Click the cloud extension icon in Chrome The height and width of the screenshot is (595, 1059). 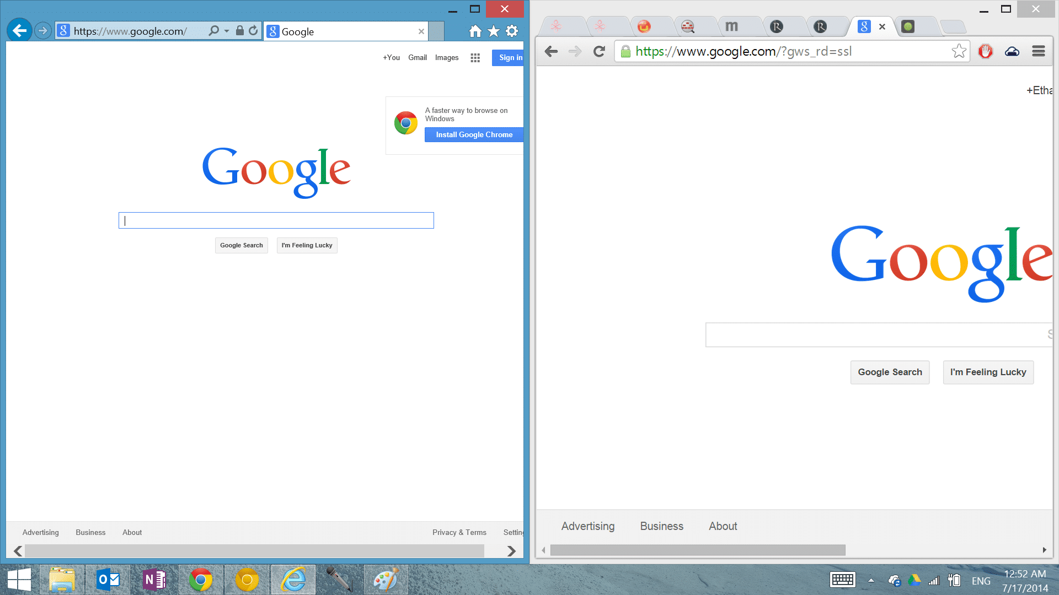click(1012, 51)
